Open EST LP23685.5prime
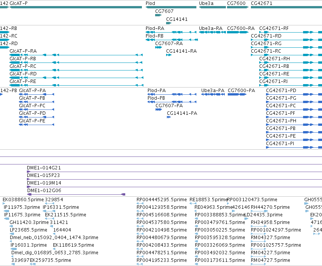The width and height of the screenshot is (322, 266). click(x=28, y=230)
